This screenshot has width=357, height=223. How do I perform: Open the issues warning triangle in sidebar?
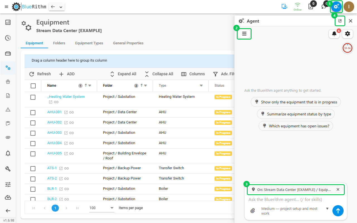click(x=8, y=110)
